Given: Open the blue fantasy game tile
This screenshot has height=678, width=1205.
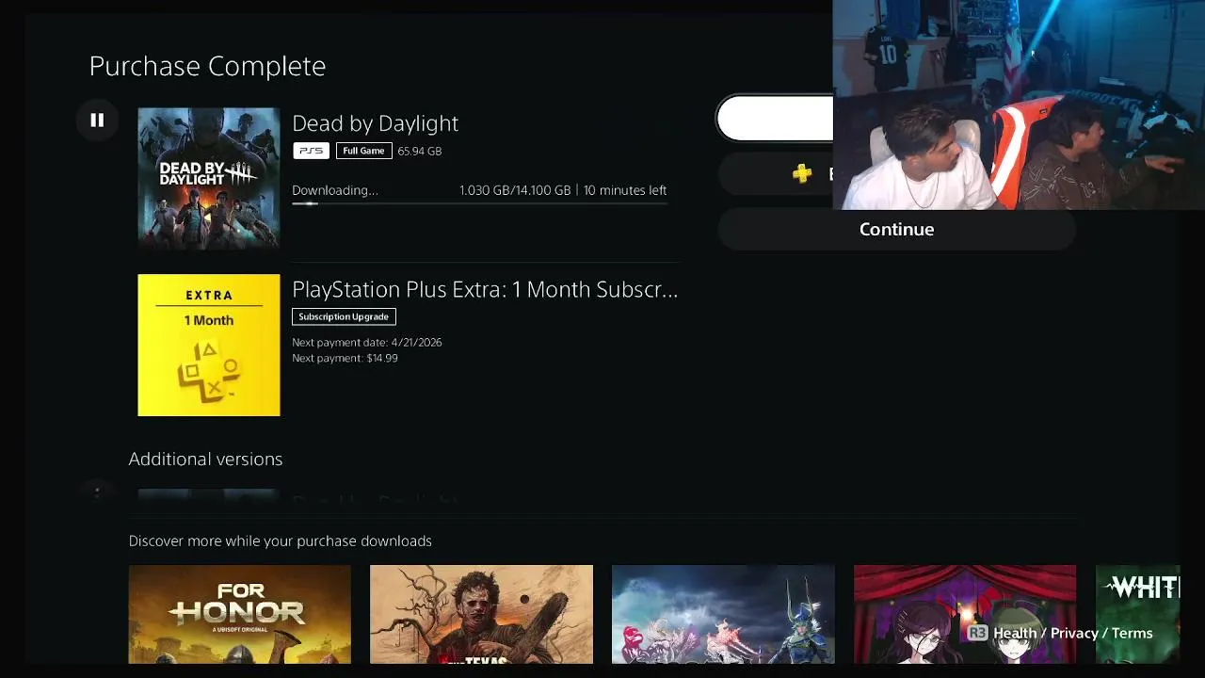Looking at the screenshot, I should pyautogui.click(x=723, y=614).
